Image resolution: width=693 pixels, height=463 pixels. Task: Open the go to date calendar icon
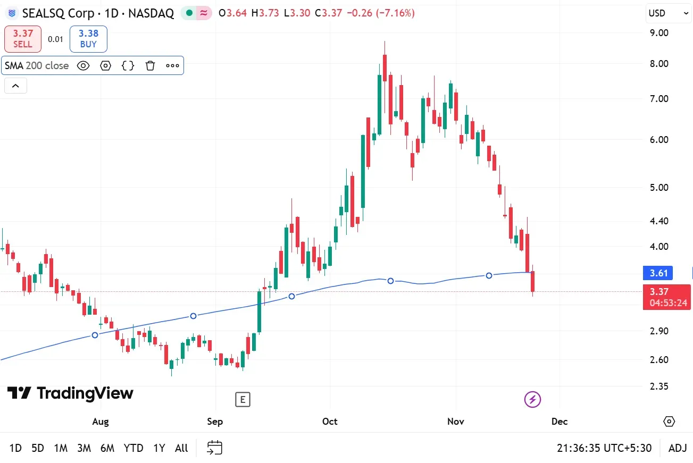(214, 448)
